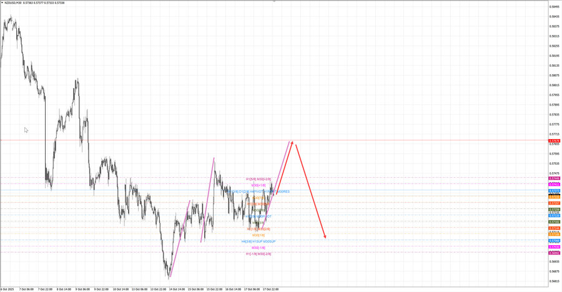Click the 0.57595 price scale value
The width and height of the screenshot is (562, 292).
[x=555, y=154]
